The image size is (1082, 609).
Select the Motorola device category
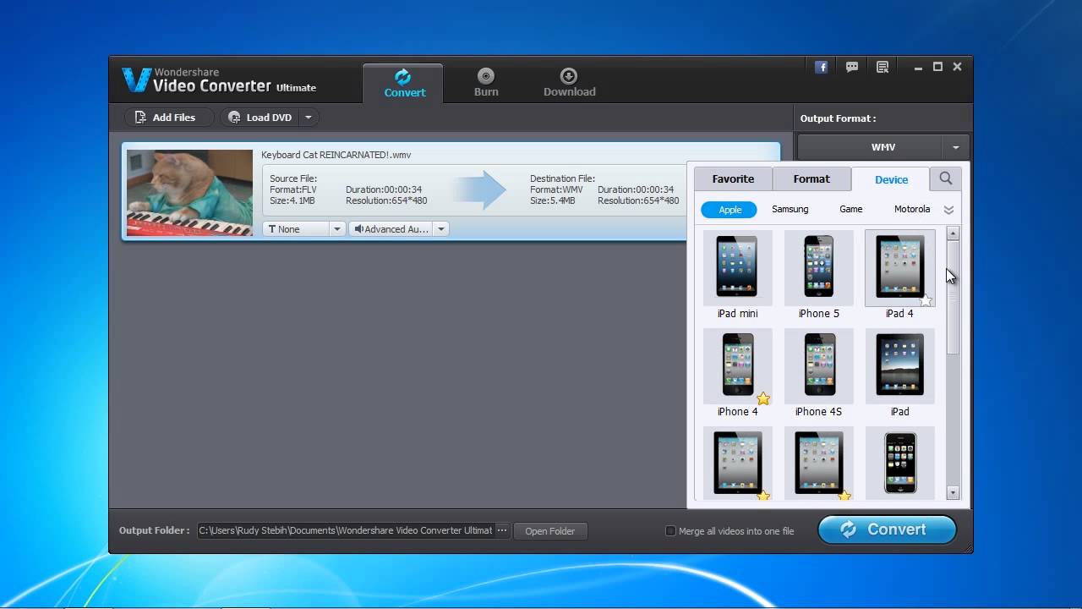(x=912, y=210)
